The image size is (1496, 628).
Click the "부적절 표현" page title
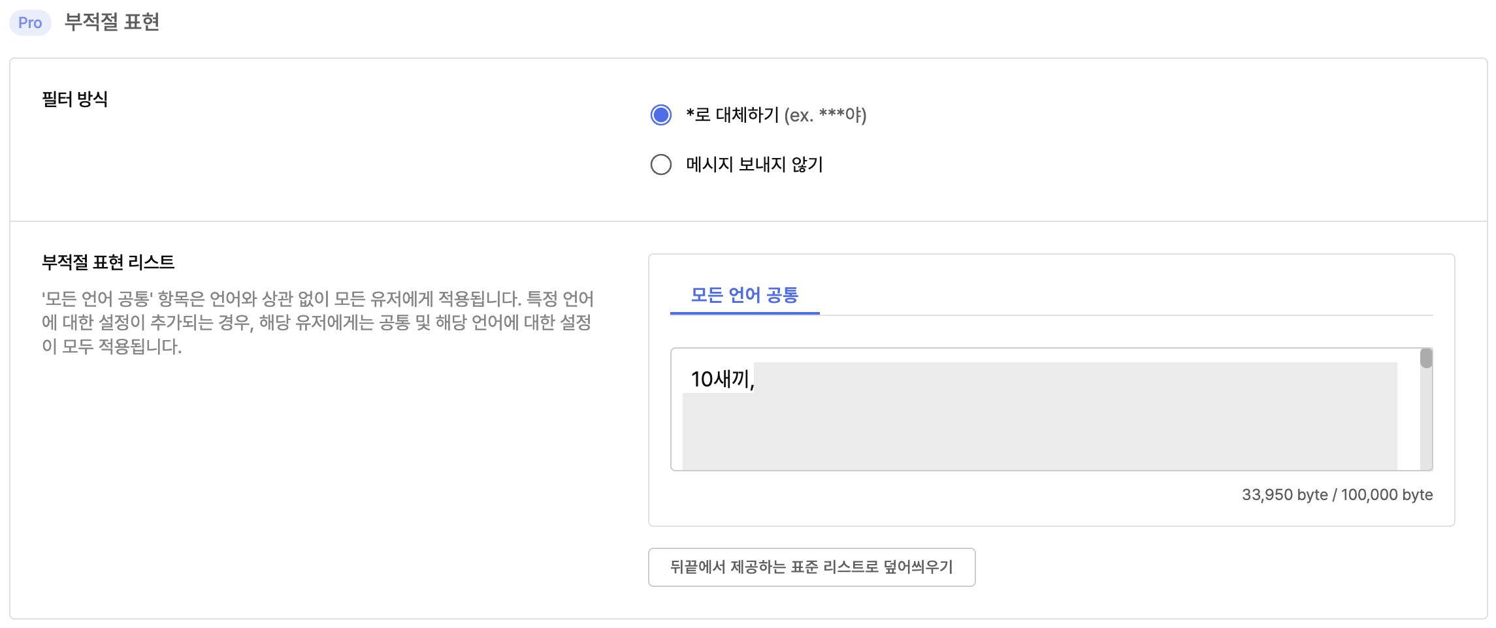pyautogui.click(x=112, y=22)
